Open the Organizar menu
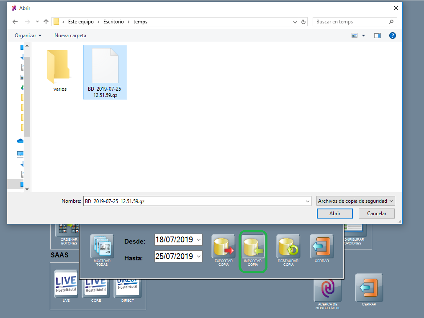424x318 pixels. [x=28, y=36]
